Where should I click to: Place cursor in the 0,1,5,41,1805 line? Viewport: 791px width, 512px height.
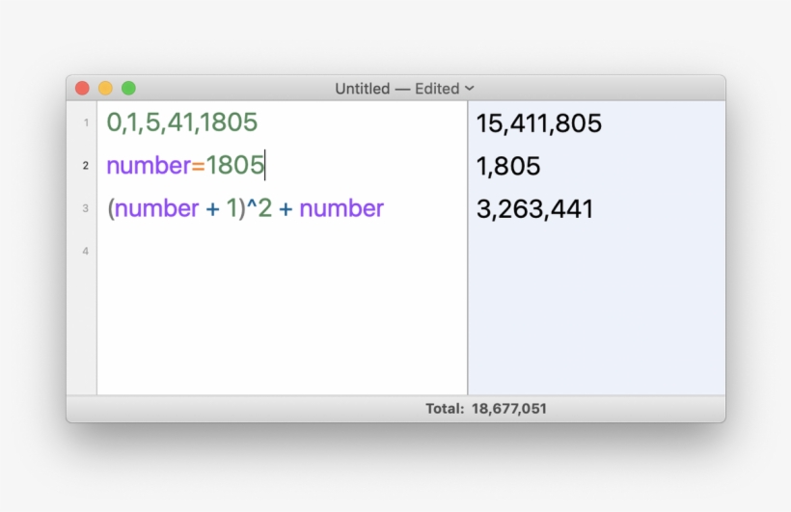tap(182, 122)
